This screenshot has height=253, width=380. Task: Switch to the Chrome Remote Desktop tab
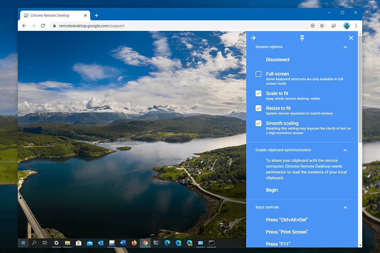51,15
